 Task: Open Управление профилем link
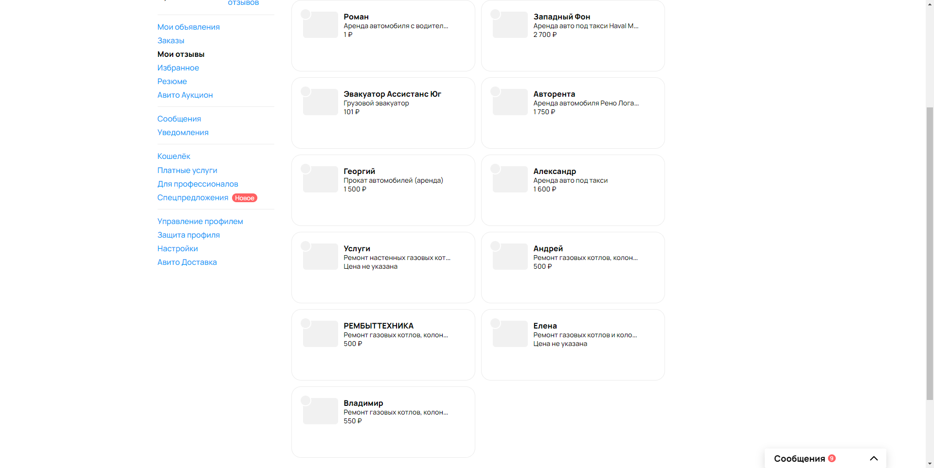click(x=200, y=221)
